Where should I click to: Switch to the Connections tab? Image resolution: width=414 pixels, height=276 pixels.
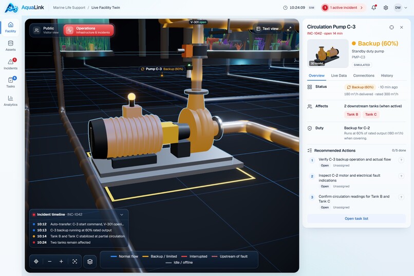[x=364, y=76]
